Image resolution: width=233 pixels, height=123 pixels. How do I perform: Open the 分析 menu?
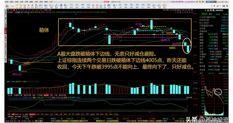point(21,2)
